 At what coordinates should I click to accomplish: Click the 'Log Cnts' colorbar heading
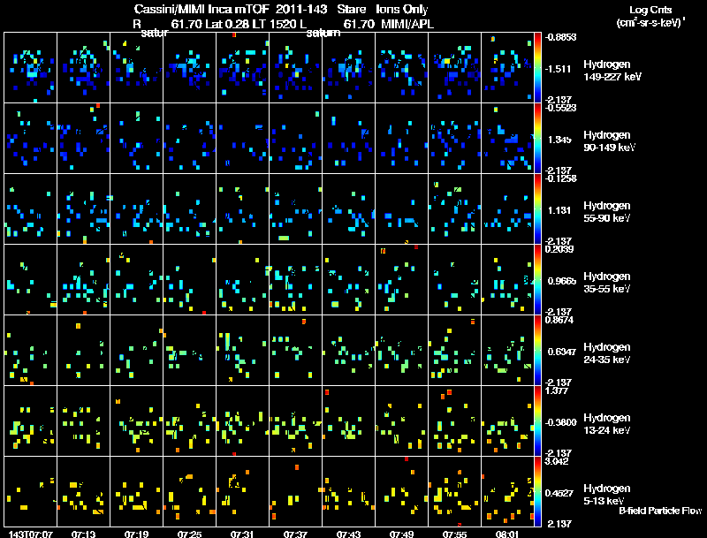point(650,10)
